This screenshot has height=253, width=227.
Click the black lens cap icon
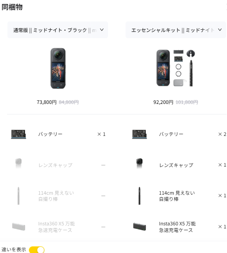(139, 163)
